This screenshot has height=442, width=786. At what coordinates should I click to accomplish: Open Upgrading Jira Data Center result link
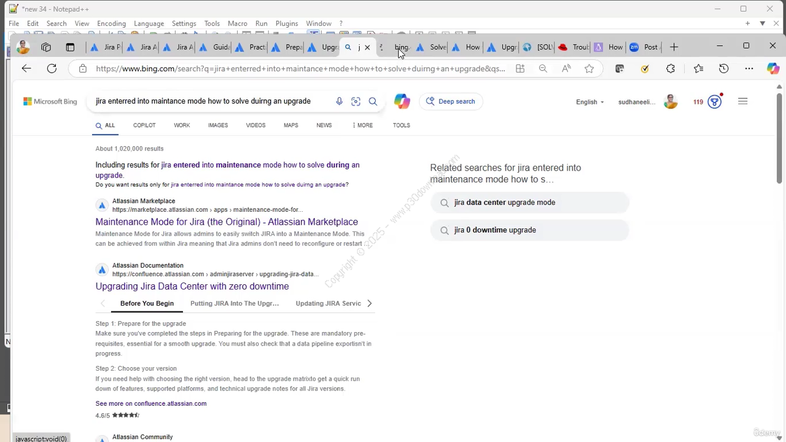[192, 286]
